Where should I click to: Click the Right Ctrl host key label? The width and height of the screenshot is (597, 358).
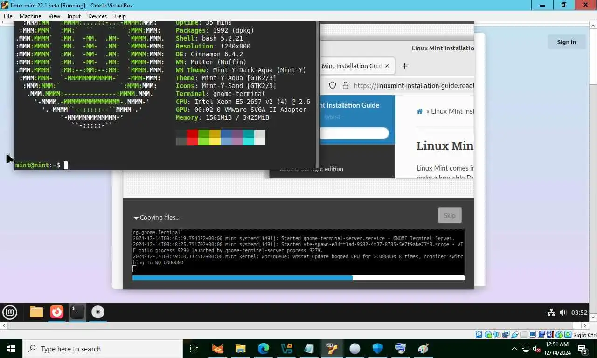pyautogui.click(x=585, y=335)
